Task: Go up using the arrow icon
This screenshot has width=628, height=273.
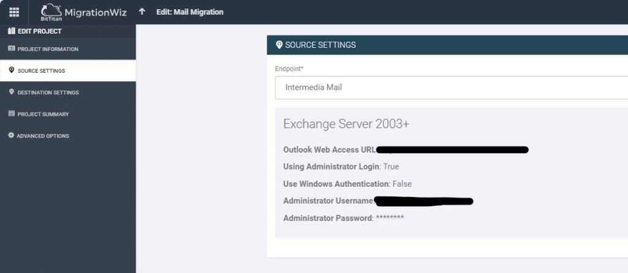Action: point(142,12)
